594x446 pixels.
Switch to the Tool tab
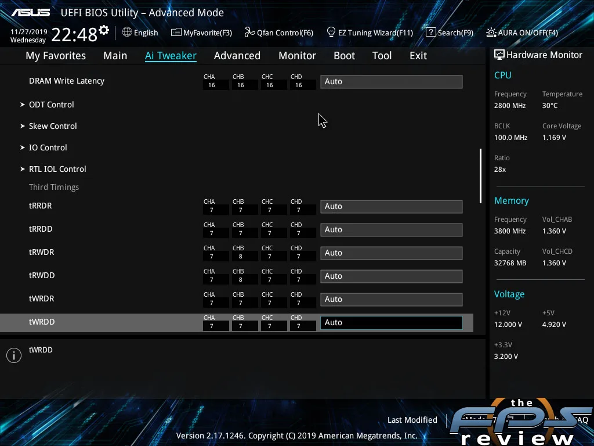point(382,56)
